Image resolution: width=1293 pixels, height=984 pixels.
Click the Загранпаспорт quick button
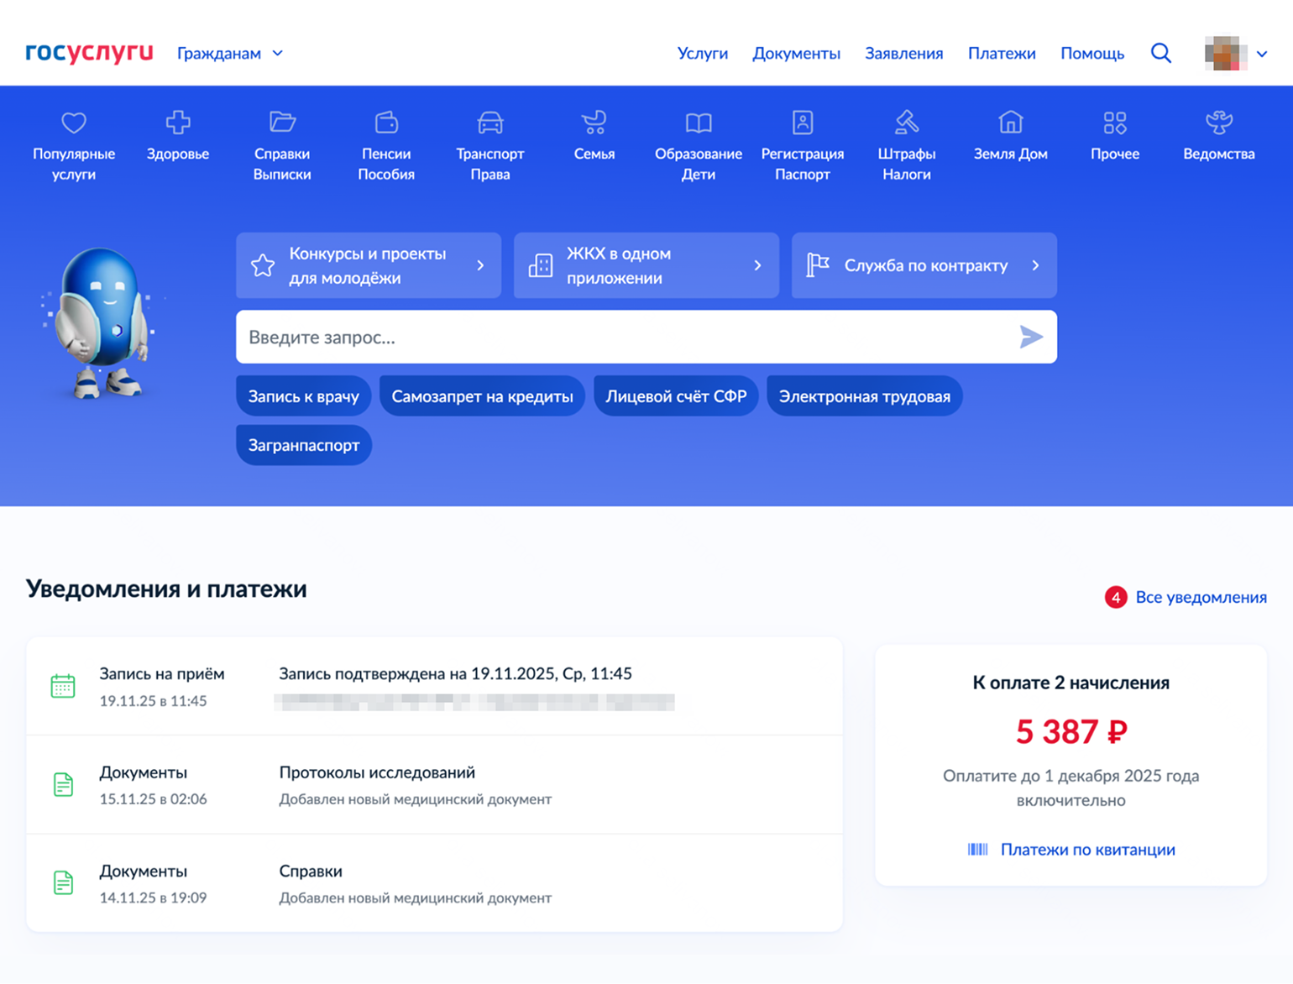[304, 445]
